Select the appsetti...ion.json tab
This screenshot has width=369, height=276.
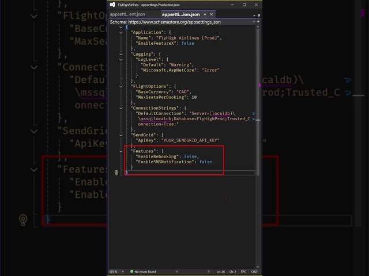(x=180, y=14)
